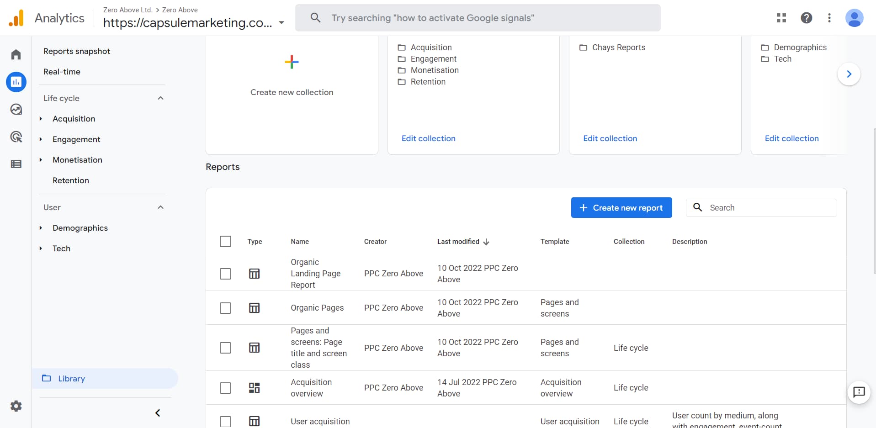Click the table icon for Pages and screens row
This screenshot has height=428, width=876.
254,348
